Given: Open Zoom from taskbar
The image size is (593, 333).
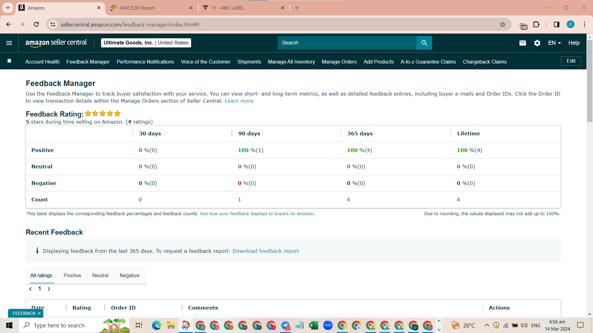Looking at the screenshot, I should pyautogui.click(x=328, y=325).
